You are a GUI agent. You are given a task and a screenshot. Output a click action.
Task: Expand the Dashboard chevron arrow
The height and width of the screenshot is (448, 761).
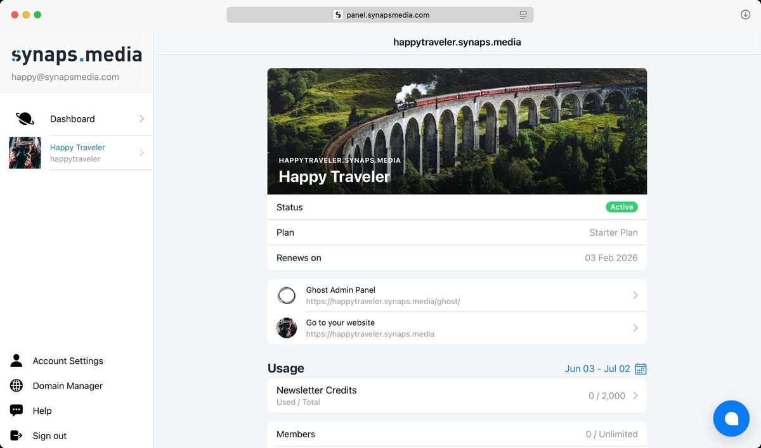pyautogui.click(x=141, y=118)
